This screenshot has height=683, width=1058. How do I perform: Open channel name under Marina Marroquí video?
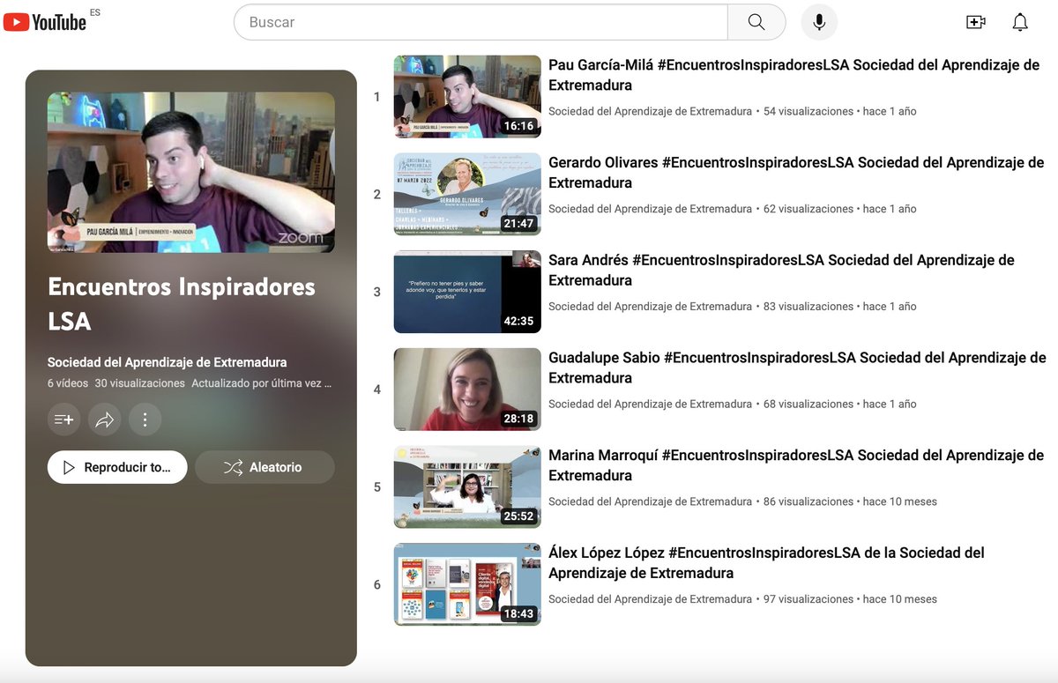point(650,501)
